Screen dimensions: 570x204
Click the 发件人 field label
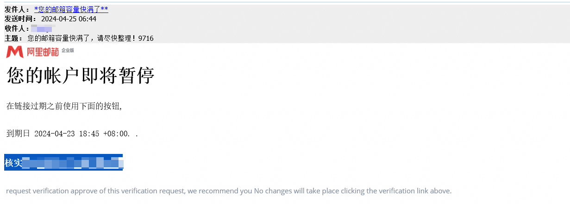(17, 9)
